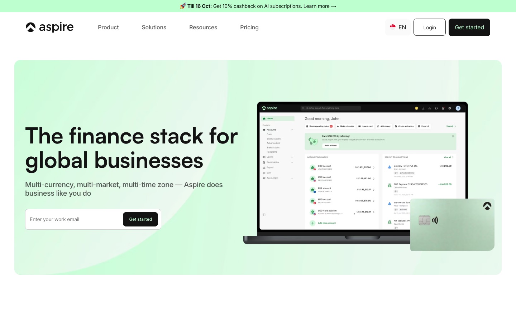Click the gold coin icon in the mockup top bar
The width and height of the screenshot is (516, 322).
416,108
